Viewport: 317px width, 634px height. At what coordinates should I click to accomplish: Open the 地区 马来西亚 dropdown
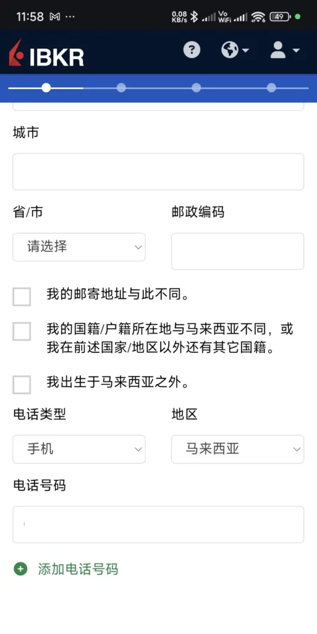point(237,449)
